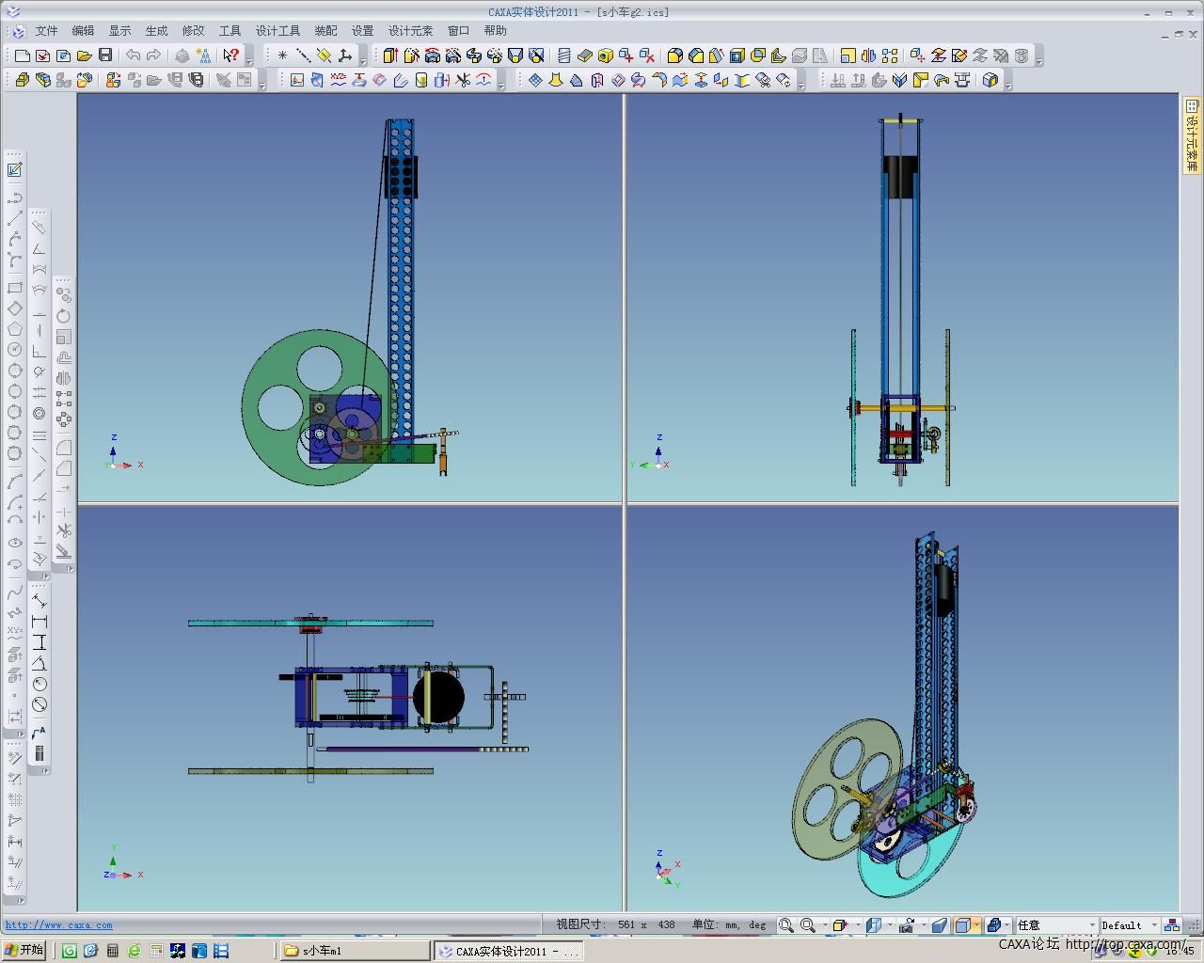The image size is (1204, 963).
Task: Click the 单位: mm, deg units status text
Action: [729, 925]
